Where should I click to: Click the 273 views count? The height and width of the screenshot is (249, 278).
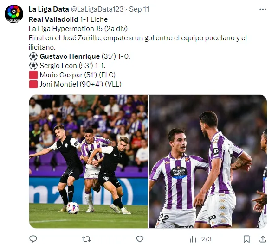pos(207,239)
